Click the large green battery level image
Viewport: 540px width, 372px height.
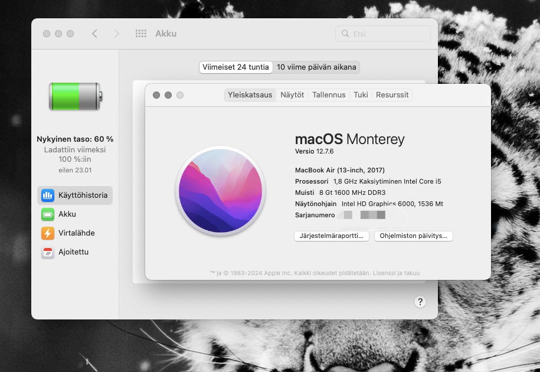[76, 96]
